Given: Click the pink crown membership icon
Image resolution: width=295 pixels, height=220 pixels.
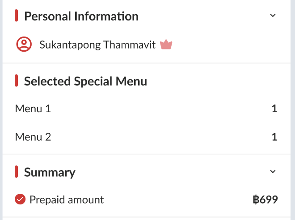Looking at the screenshot, I should [x=166, y=45].
